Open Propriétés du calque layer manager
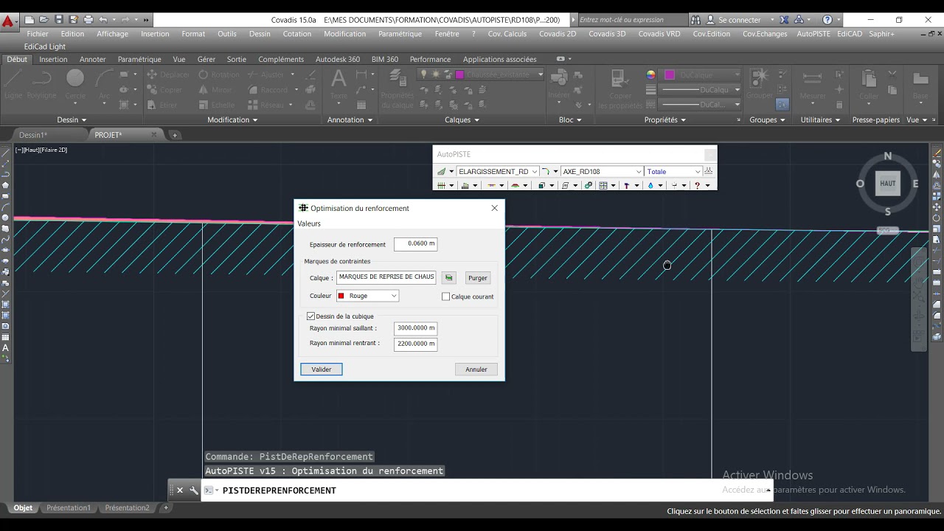The width and height of the screenshot is (944, 531). point(398,88)
